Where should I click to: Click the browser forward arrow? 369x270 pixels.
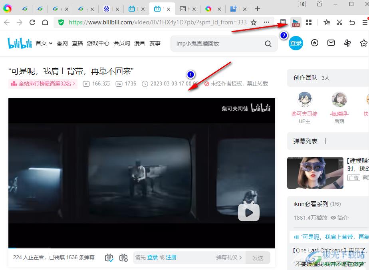(20, 22)
